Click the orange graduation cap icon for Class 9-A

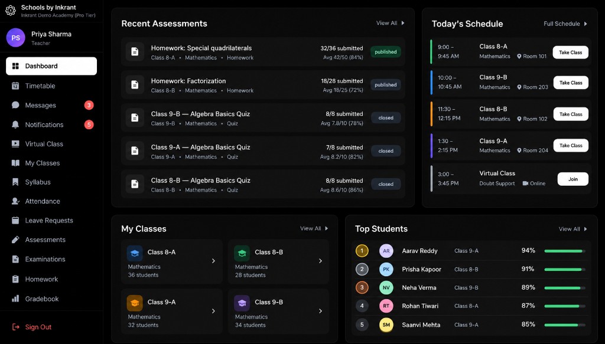[x=135, y=303]
